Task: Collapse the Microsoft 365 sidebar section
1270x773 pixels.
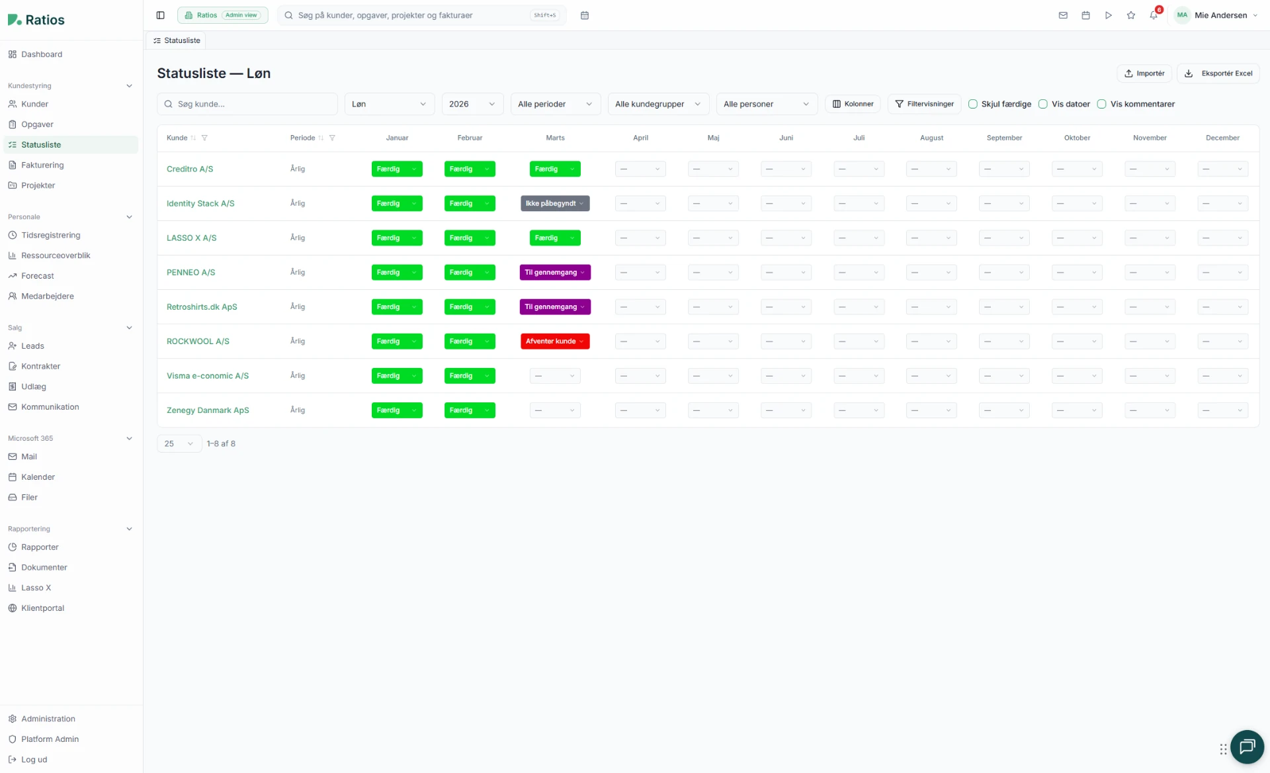Action: (130, 438)
